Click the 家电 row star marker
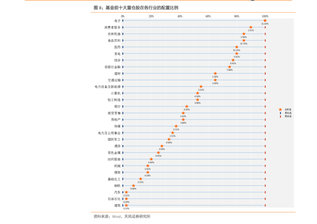317x224 pixels. (236, 54)
